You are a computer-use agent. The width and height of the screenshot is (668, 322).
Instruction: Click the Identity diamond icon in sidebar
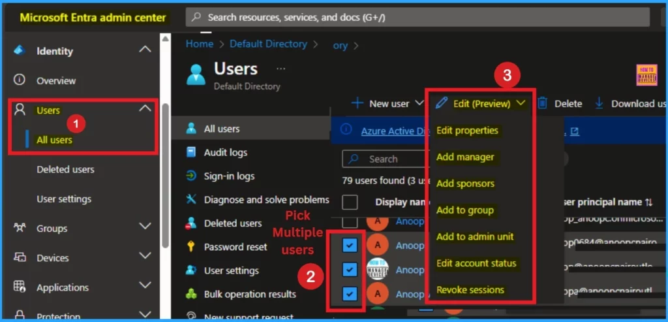pyautogui.click(x=20, y=50)
